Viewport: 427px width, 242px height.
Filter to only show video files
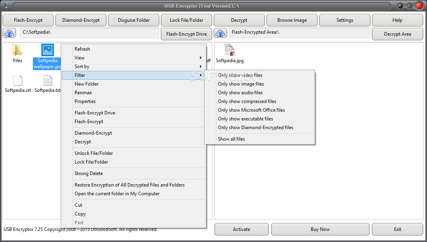[260, 75]
